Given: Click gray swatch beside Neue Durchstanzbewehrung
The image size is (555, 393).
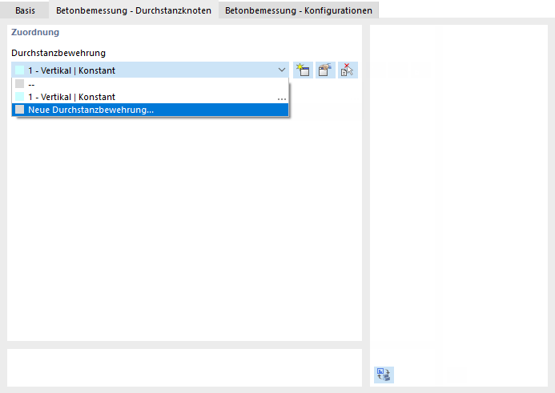Looking at the screenshot, I should click(x=20, y=110).
